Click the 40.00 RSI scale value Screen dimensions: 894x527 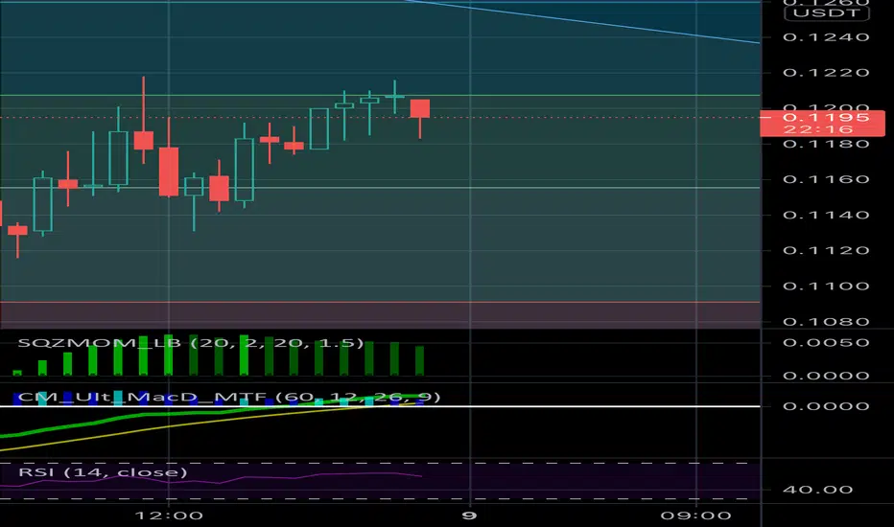pyautogui.click(x=818, y=490)
